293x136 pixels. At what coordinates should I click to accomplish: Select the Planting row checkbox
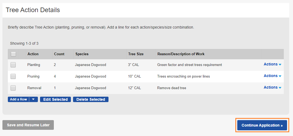coord(13,65)
